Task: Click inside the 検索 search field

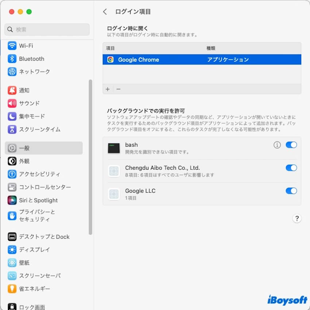Action: coord(47,29)
